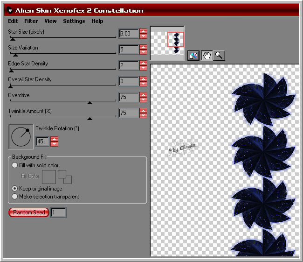Click the Edge Star Density value field
Viewport: 303px width, 262px height.
[129, 65]
